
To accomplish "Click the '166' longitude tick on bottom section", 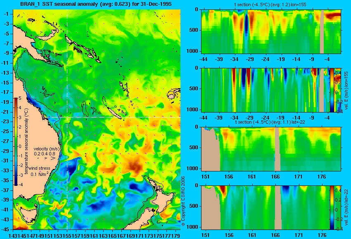I will (275, 235).
